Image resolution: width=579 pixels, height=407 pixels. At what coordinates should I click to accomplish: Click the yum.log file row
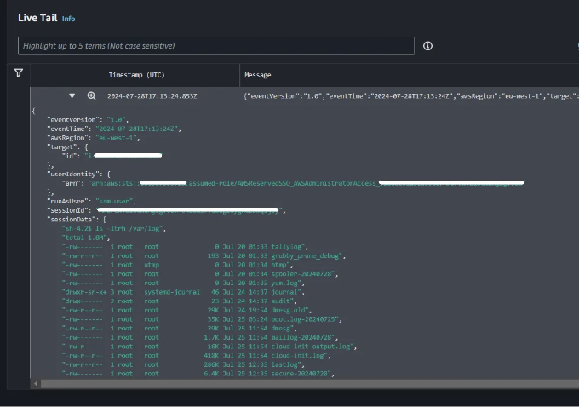[x=183, y=283]
